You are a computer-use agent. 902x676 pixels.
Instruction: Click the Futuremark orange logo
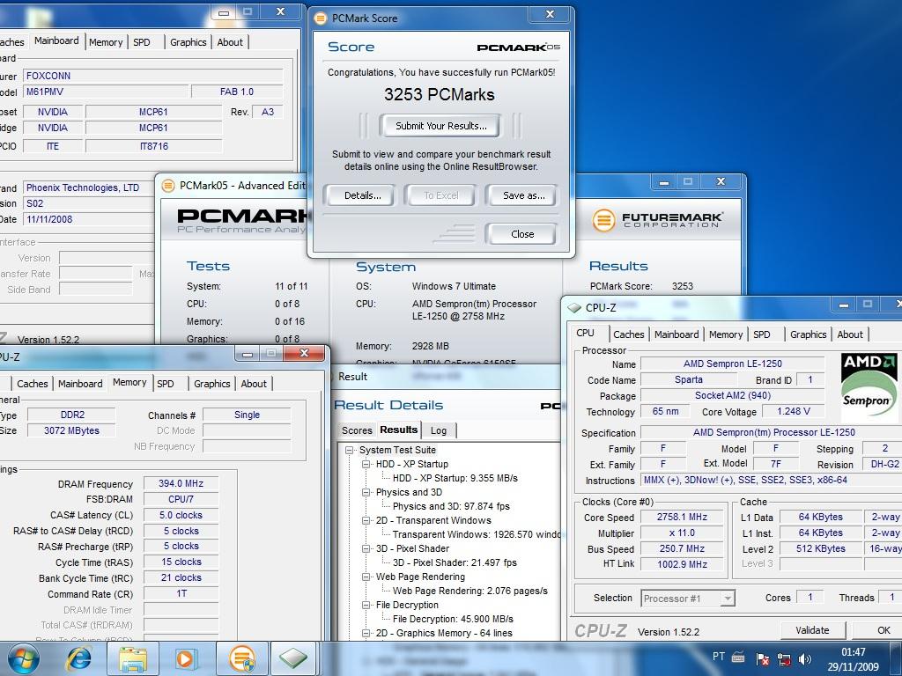click(604, 219)
